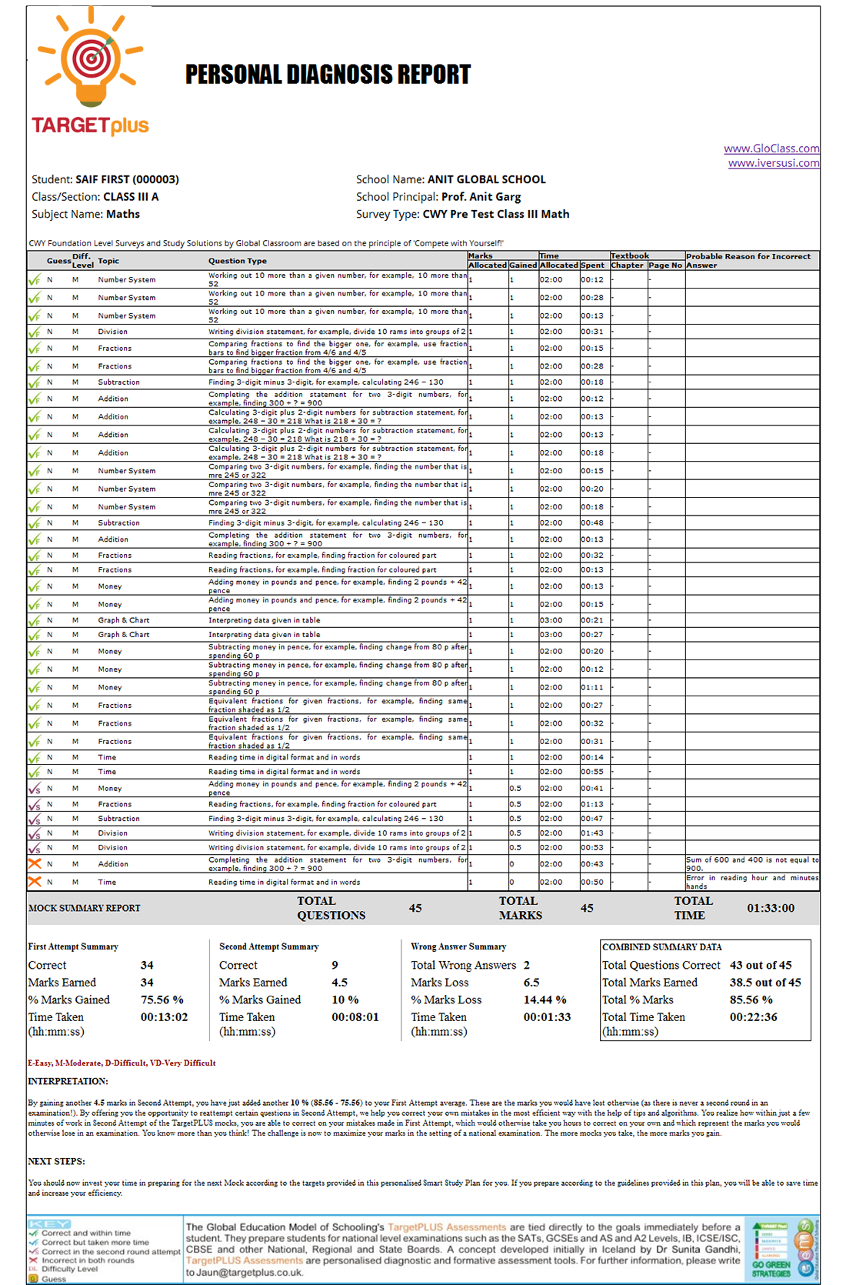
Task: Click the 'INTERPRETATION:' heading
Action: 68,1081
